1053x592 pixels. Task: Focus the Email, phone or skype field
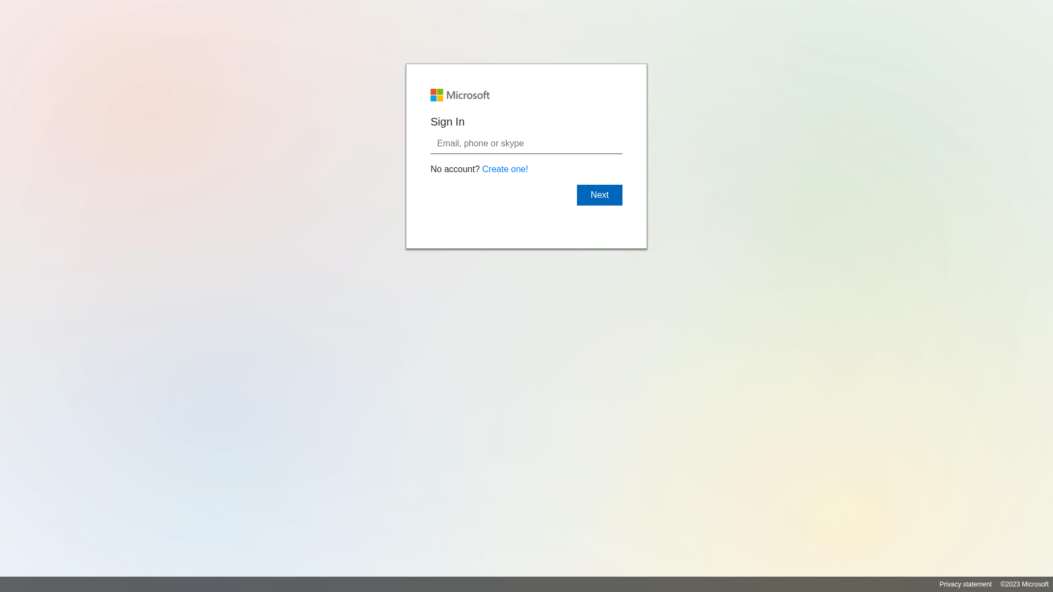[526, 144]
